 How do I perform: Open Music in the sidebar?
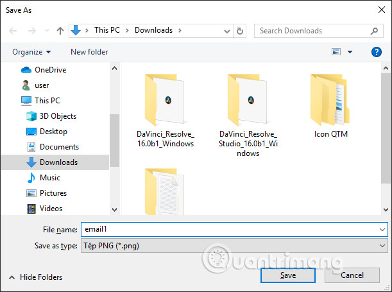50,178
